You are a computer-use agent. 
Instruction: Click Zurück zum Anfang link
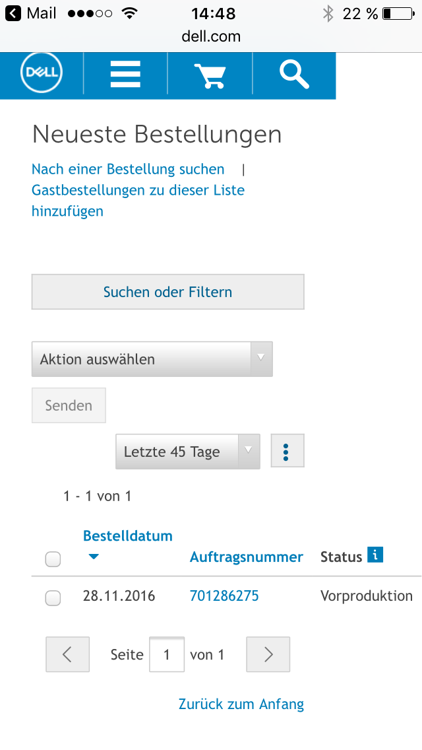[x=241, y=704]
